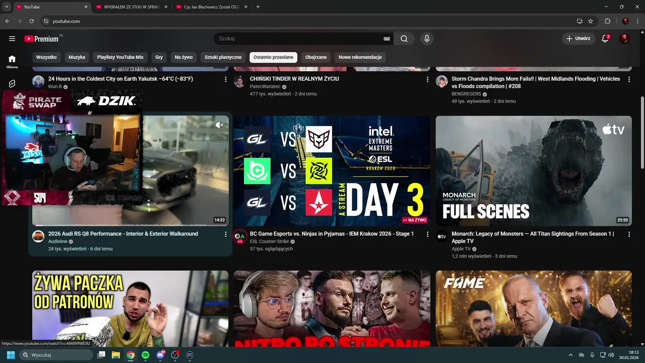The image size is (645, 363).
Task: Open the YouTube hamburger guide menu
Action: tap(12, 39)
